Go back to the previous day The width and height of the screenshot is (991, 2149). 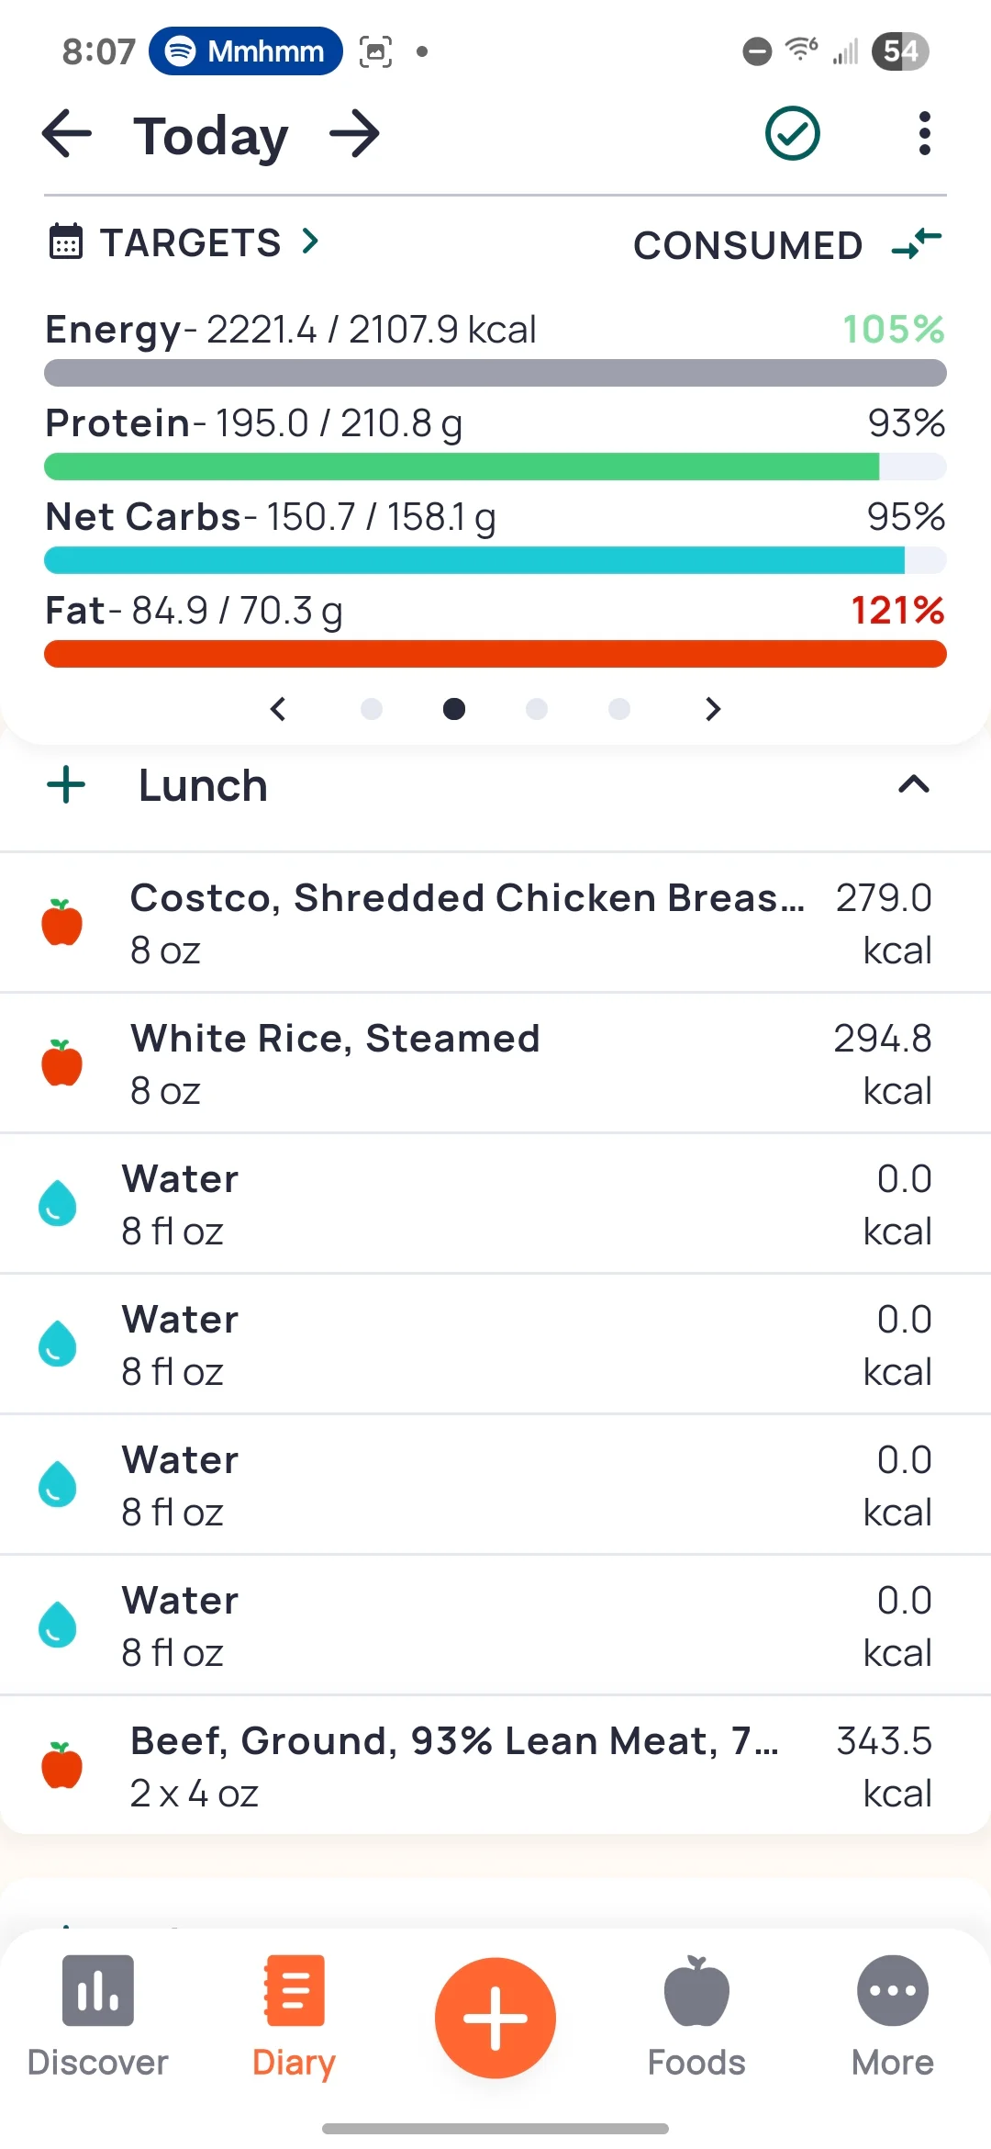(x=67, y=134)
